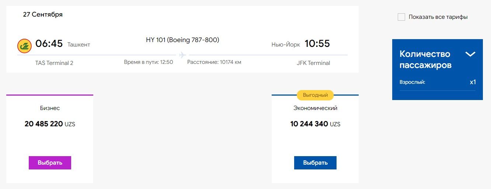The width and height of the screenshot is (491, 189).
Task: Select the Экономический fare card
Action: pyautogui.click(x=315, y=138)
